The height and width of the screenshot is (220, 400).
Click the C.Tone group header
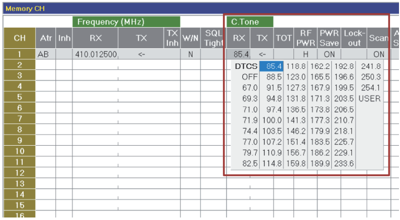pyautogui.click(x=250, y=22)
